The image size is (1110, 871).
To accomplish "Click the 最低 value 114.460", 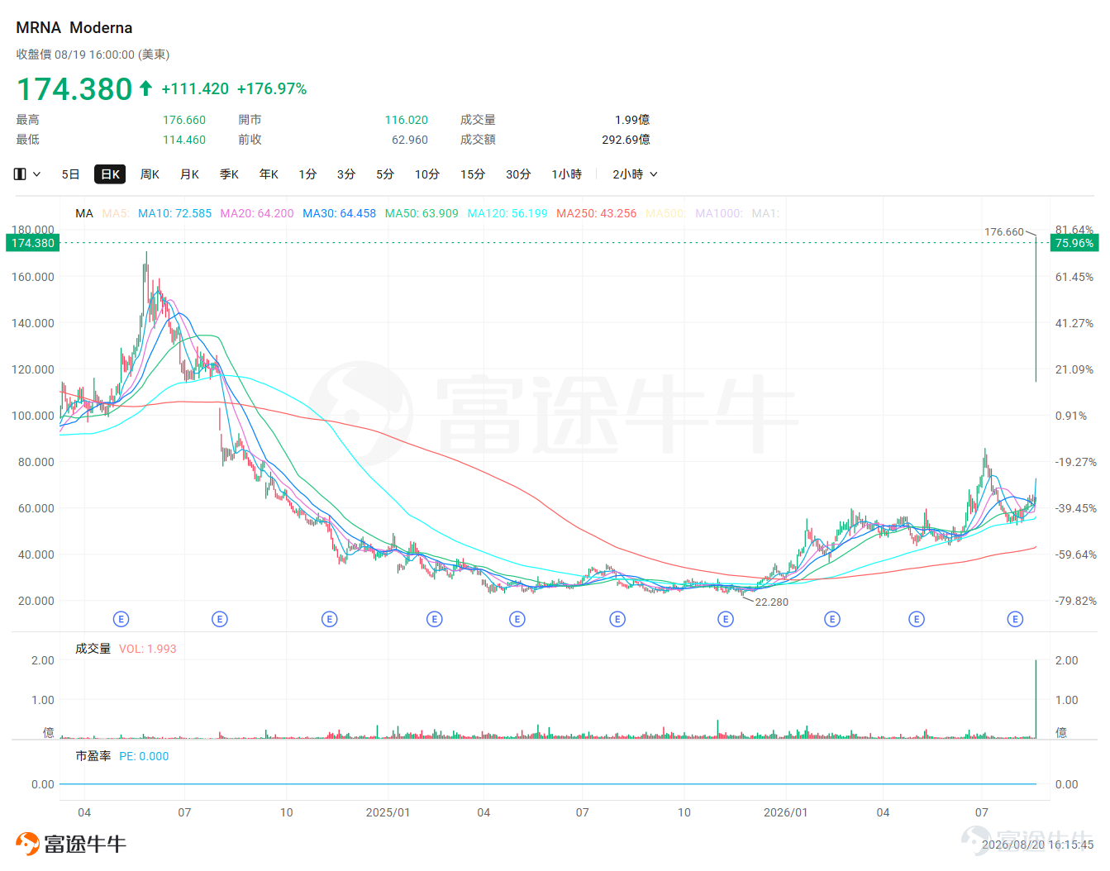I will point(184,140).
